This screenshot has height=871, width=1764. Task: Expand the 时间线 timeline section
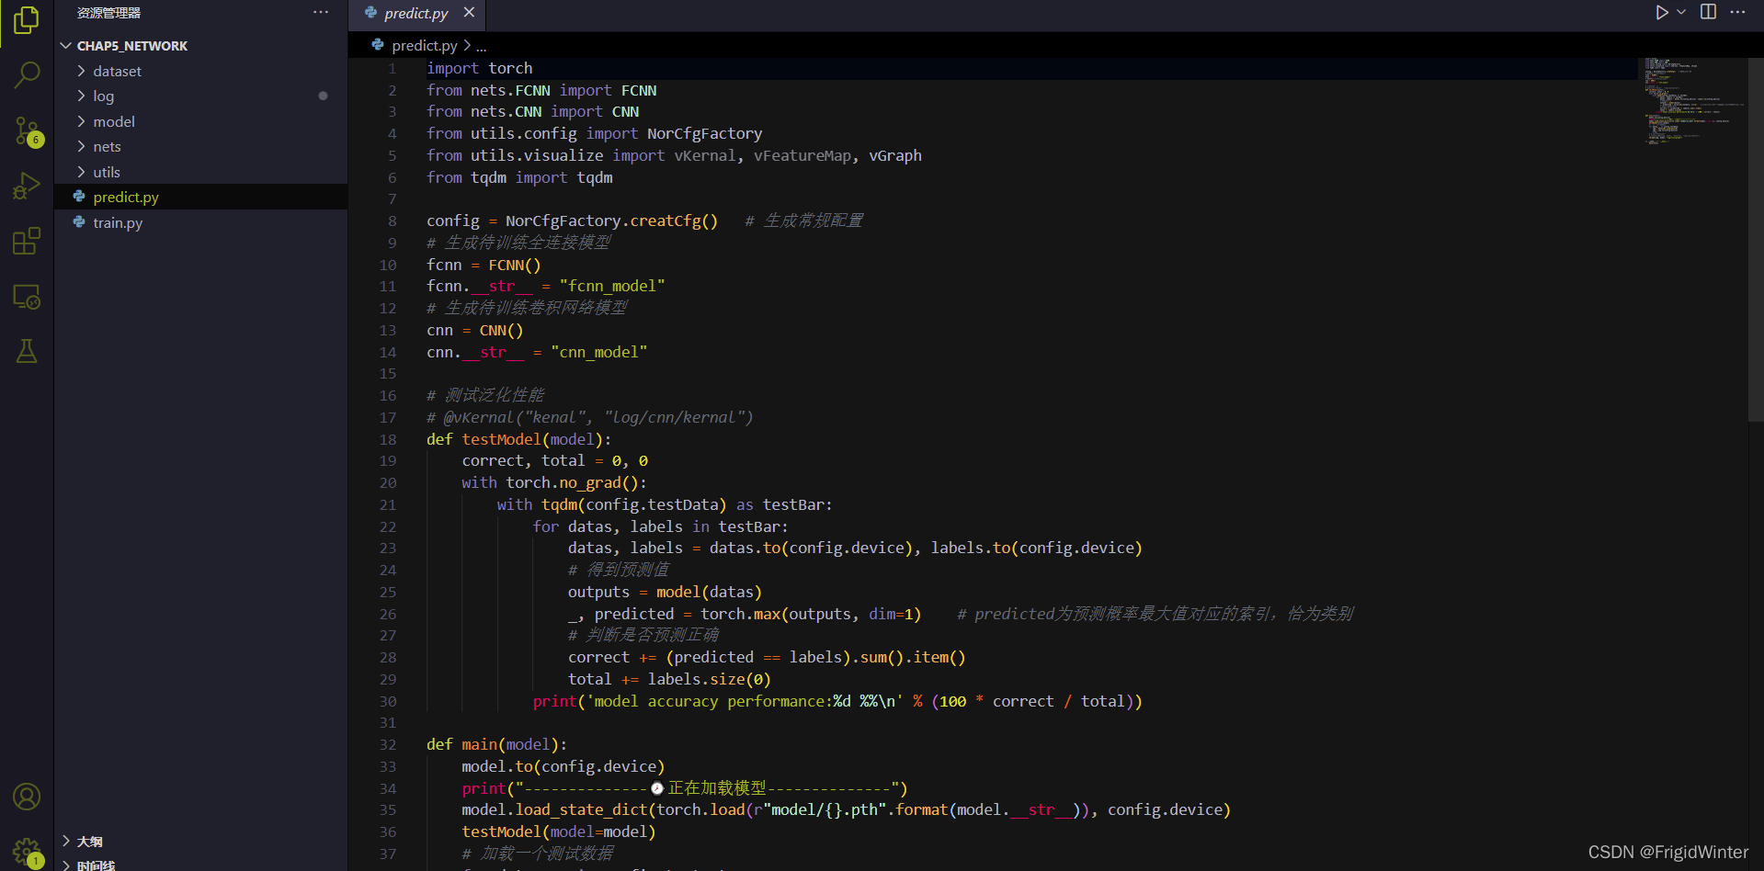point(200,864)
